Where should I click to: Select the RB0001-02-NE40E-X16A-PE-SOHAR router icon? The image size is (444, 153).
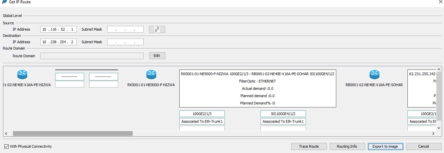point(374,75)
